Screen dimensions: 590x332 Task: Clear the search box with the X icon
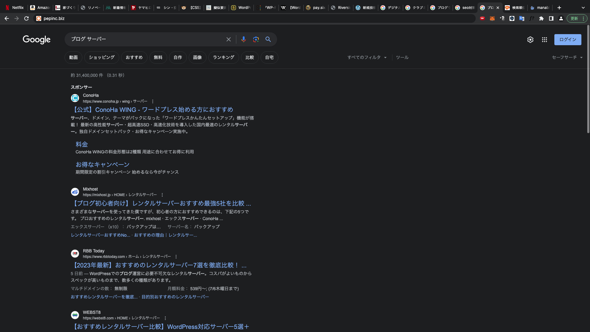click(x=229, y=39)
